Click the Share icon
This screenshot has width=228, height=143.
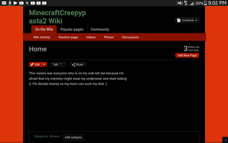coord(73,65)
